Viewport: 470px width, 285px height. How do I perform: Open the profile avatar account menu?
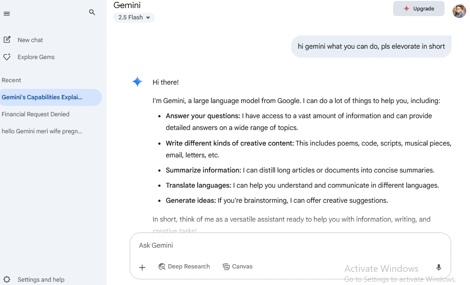(459, 11)
